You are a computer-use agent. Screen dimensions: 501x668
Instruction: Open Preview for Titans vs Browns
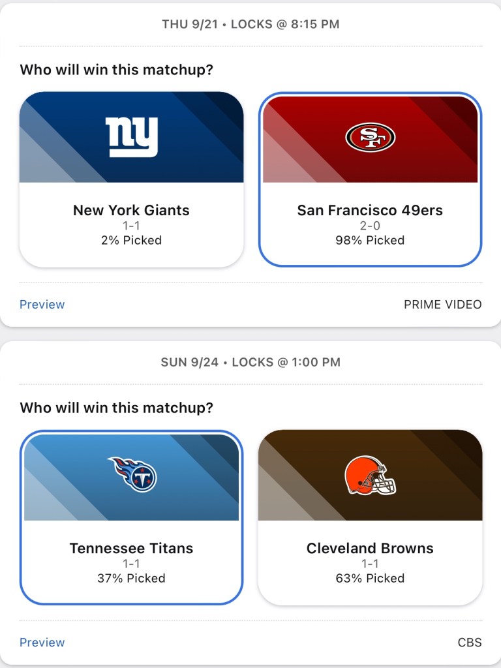tap(42, 643)
